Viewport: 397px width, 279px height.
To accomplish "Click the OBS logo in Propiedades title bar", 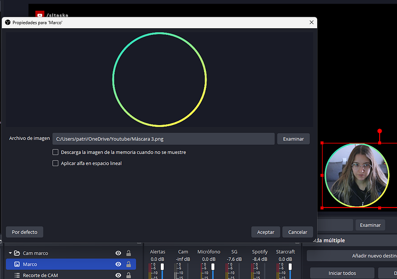I will pyautogui.click(x=8, y=22).
